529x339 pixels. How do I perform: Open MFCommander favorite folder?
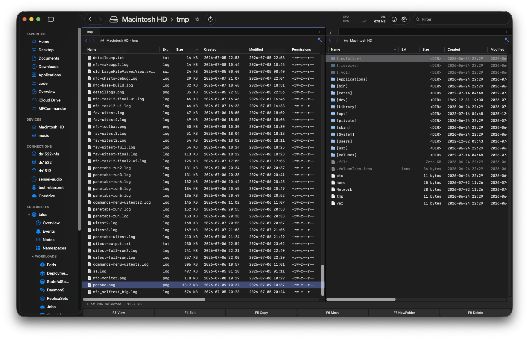(52, 108)
